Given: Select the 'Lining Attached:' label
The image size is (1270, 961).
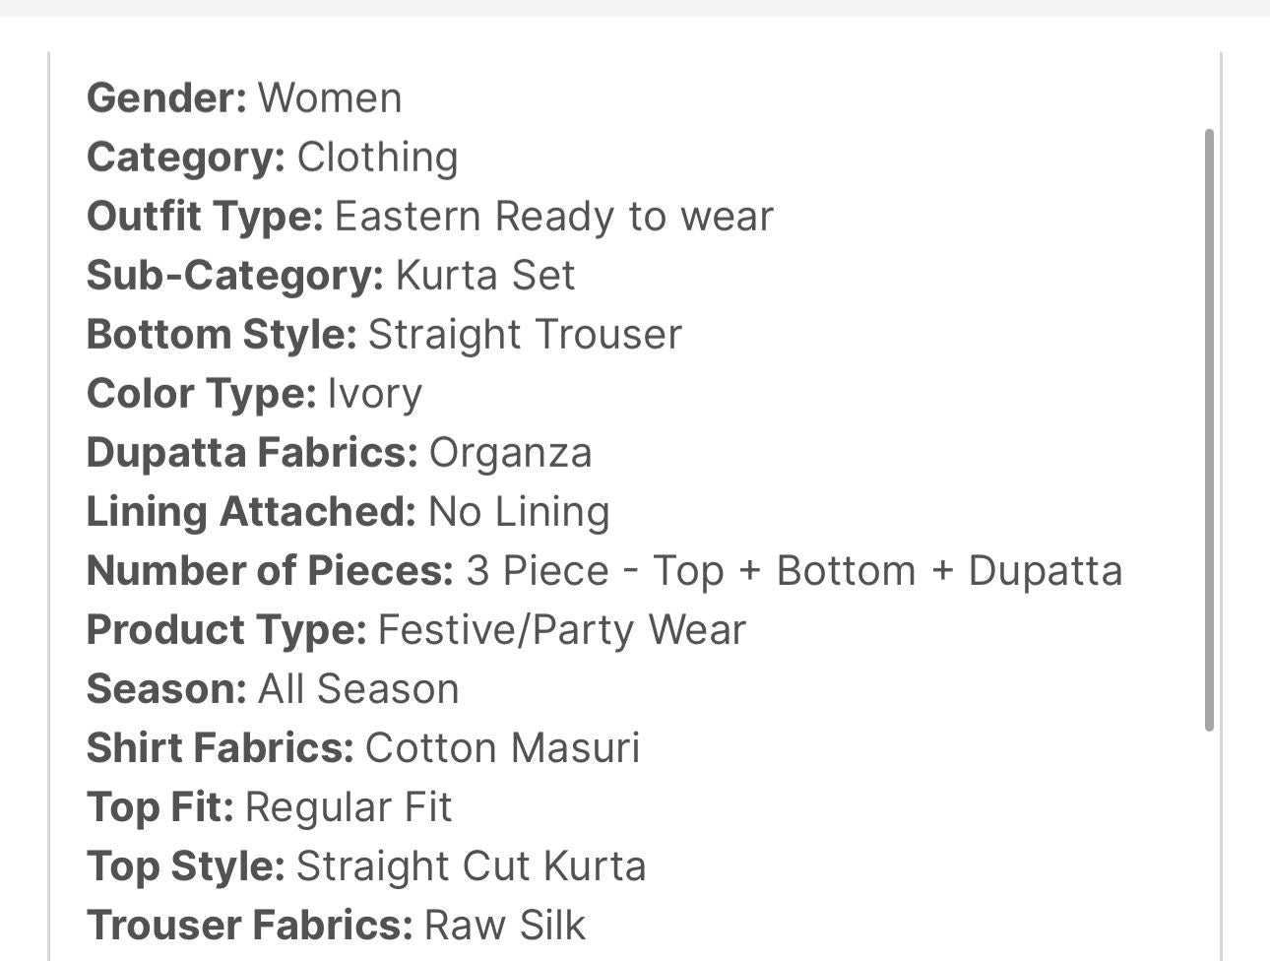Looking at the screenshot, I should (251, 512).
